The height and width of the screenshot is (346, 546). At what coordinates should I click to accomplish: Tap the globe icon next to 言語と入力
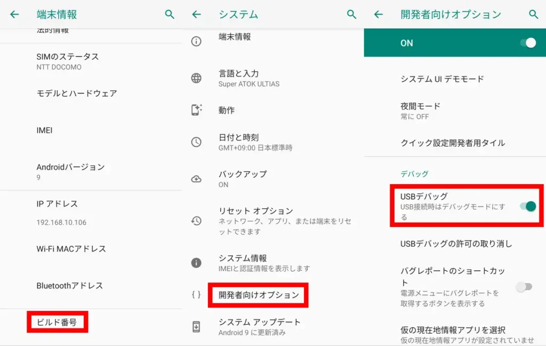(197, 78)
